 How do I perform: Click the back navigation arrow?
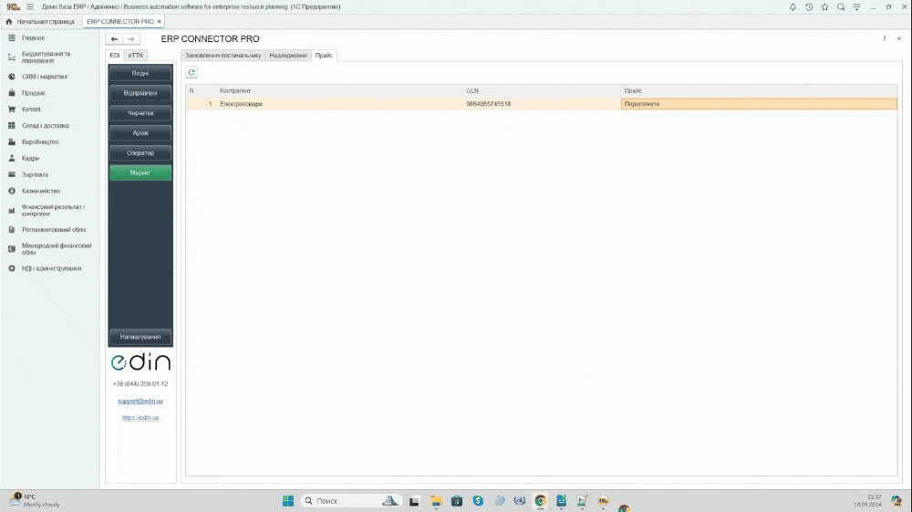pyautogui.click(x=114, y=39)
